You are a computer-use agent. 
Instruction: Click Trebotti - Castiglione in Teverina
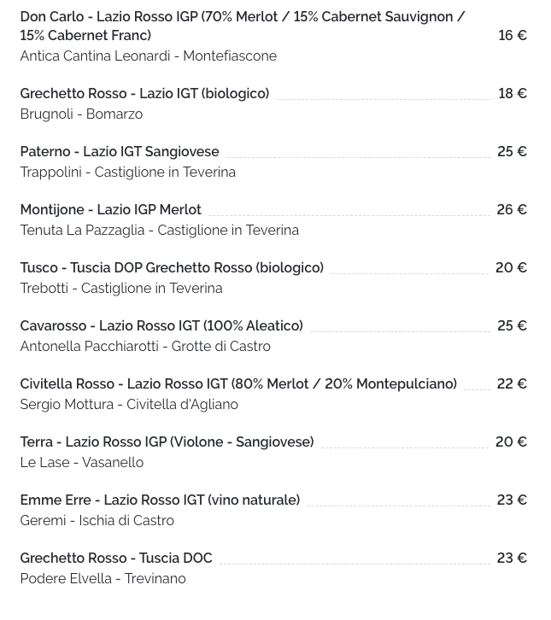pyautogui.click(x=121, y=289)
